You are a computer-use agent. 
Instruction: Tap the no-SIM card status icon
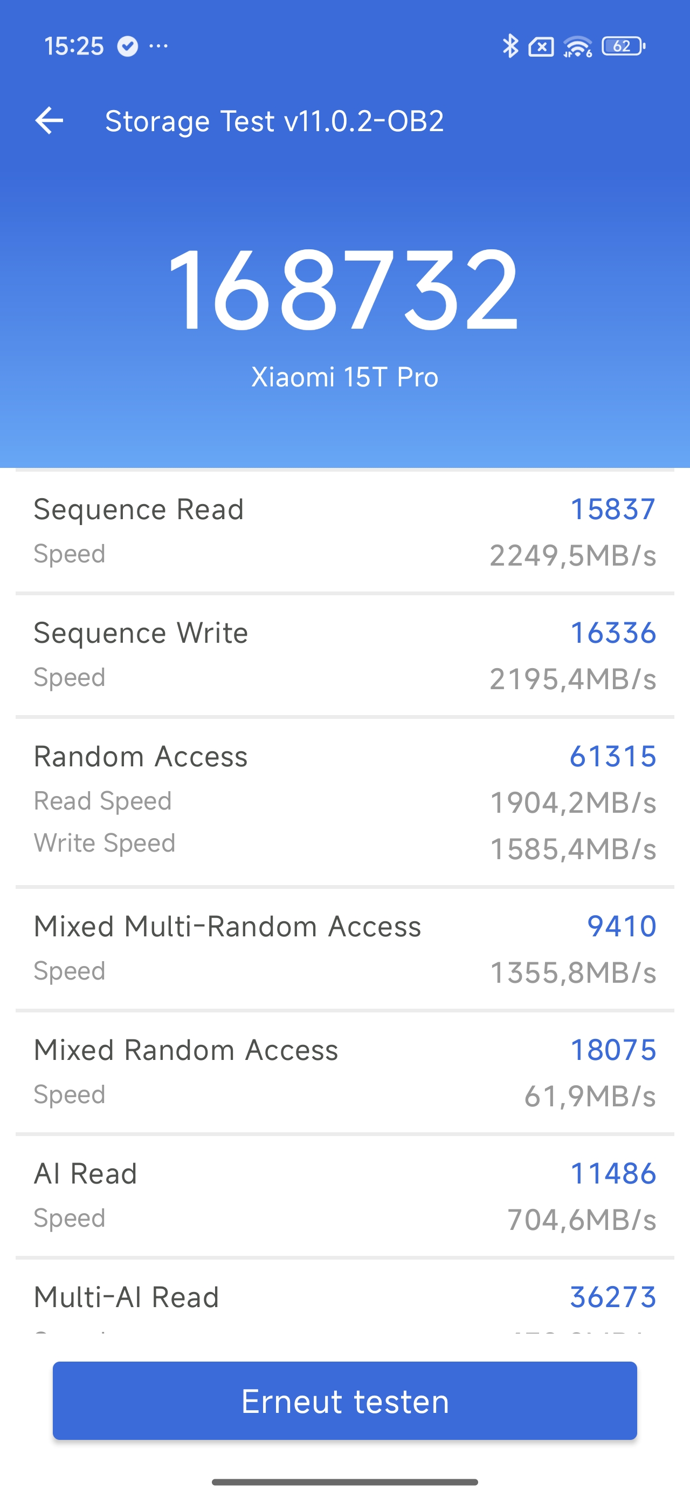pos(541,46)
